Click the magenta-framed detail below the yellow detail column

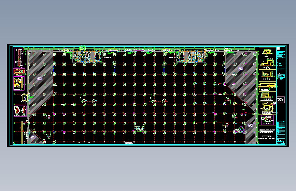[267, 120]
